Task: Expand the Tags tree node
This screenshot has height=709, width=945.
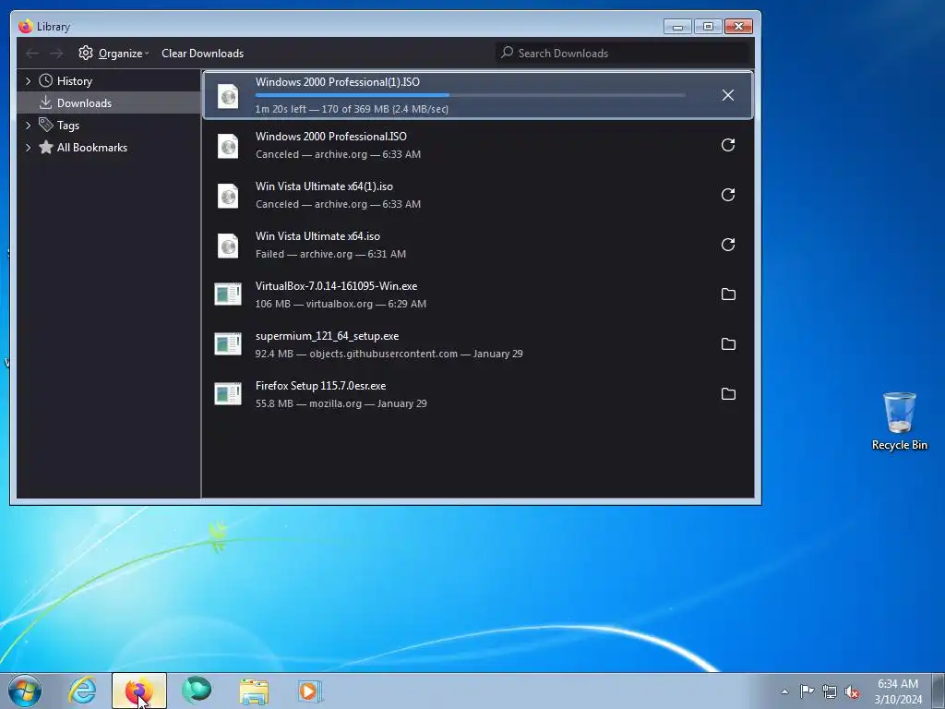Action: click(28, 125)
